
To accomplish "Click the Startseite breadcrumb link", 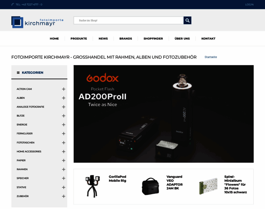I will point(211,57).
